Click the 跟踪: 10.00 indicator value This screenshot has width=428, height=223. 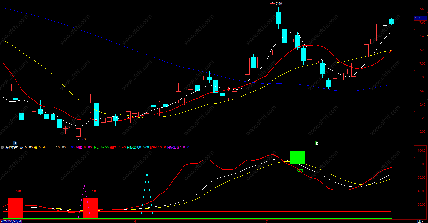click(x=158, y=147)
